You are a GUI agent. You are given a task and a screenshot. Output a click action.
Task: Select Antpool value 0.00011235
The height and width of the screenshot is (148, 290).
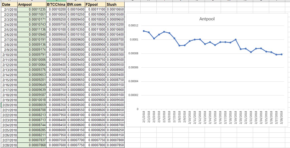(x=32, y=10)
